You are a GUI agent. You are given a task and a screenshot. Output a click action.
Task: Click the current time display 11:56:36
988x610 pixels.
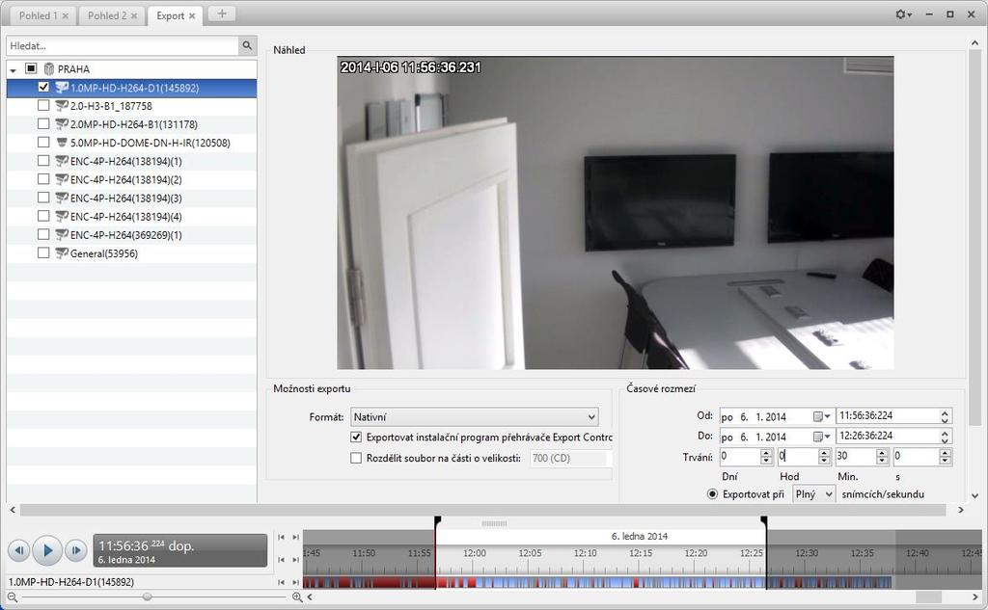click(x=180, y=551)
